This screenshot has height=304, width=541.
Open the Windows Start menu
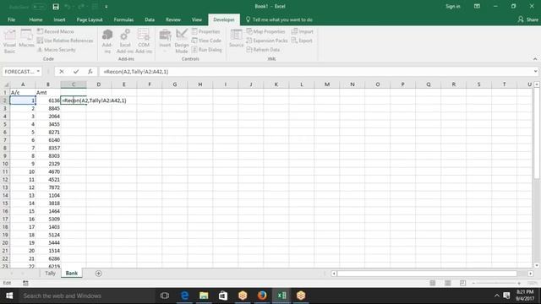coord(9,296)
